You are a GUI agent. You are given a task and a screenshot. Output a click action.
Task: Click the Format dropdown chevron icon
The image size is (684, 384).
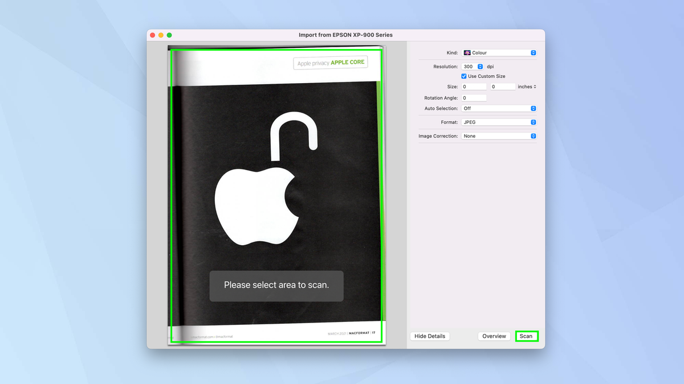point(533,122)
